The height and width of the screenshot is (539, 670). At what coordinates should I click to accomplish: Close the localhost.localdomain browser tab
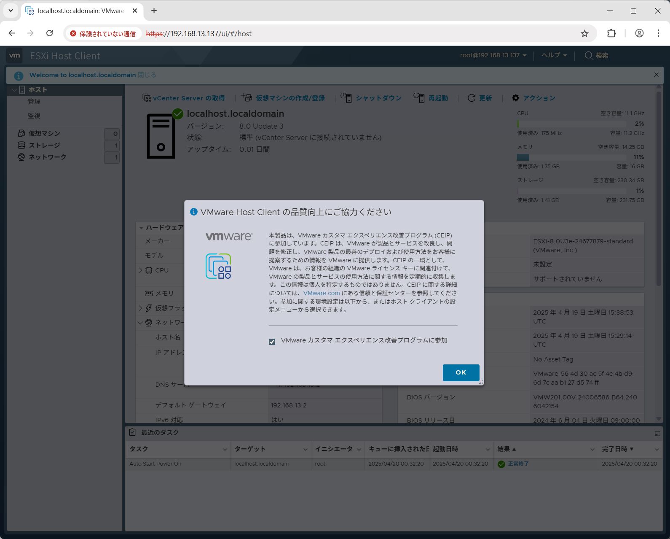coord(135,11)
